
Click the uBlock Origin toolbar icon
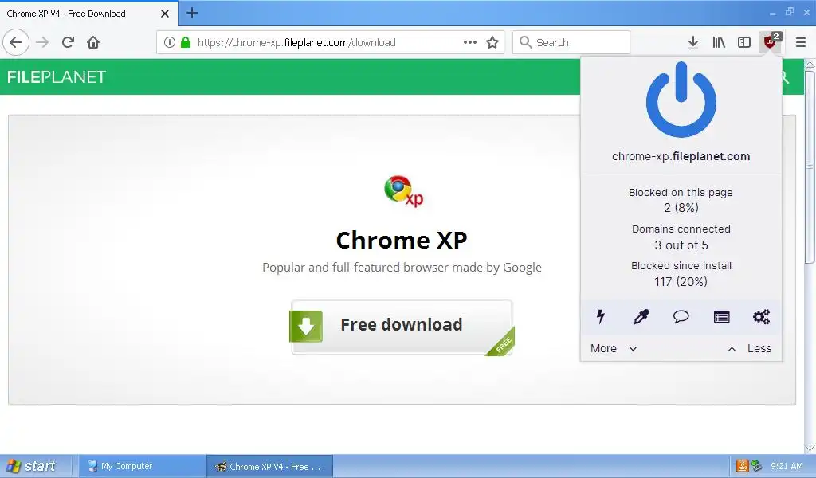coord(770,42)
